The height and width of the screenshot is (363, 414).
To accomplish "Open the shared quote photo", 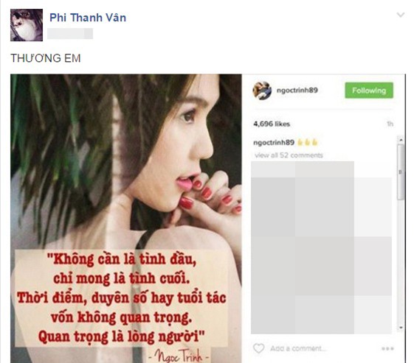I will click(x=126, y=219).
